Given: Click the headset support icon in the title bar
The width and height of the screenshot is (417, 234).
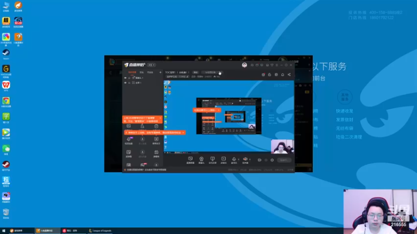Looking at the screenshot, I should [x=252, y=65].
